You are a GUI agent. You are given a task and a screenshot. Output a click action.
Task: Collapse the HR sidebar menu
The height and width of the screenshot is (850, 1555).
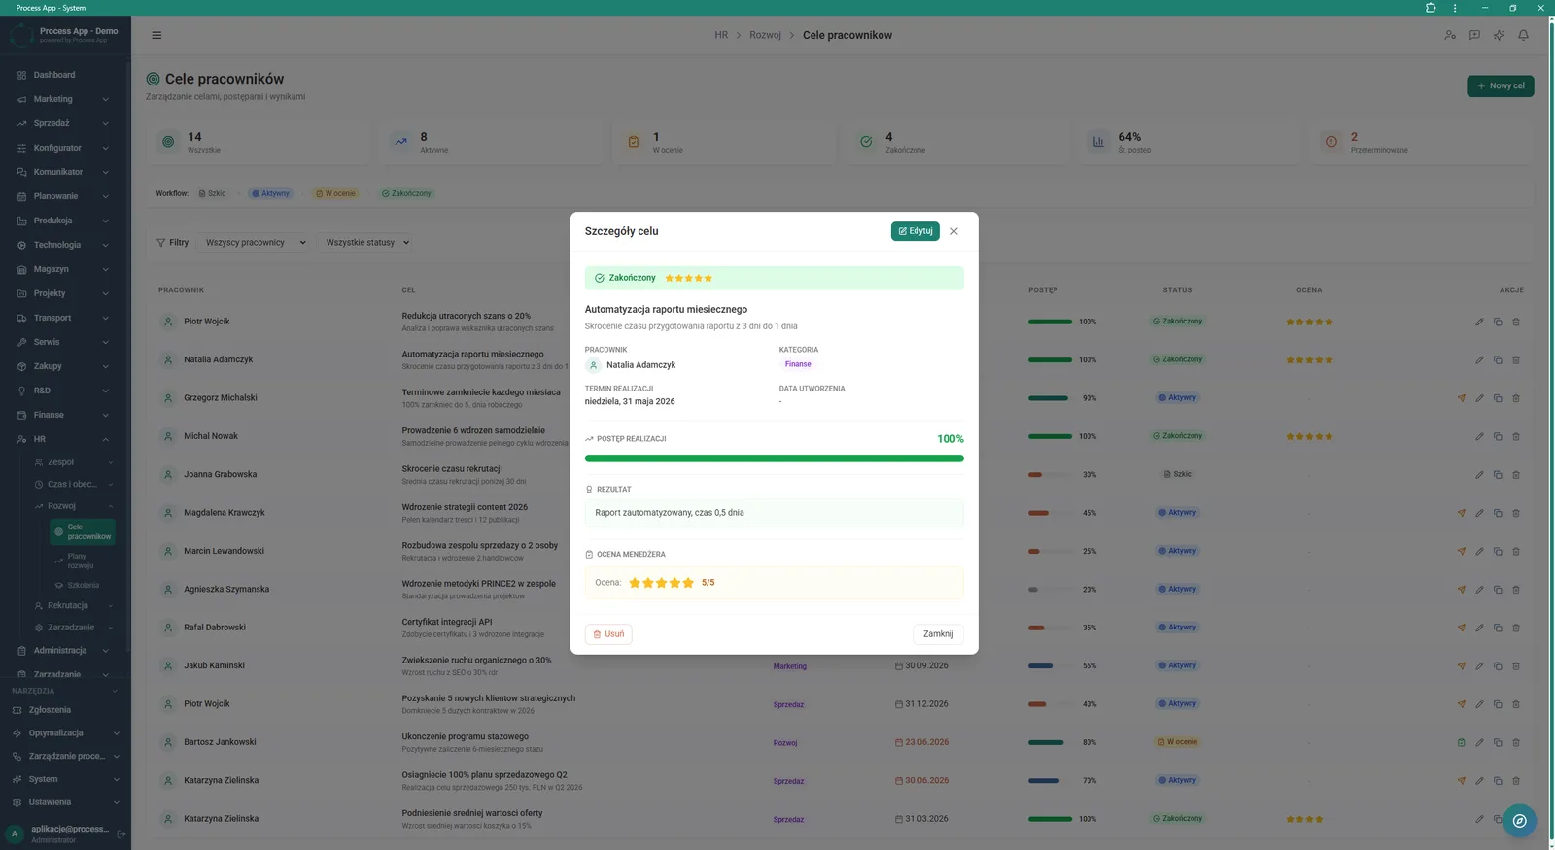(x=65, y=439)
